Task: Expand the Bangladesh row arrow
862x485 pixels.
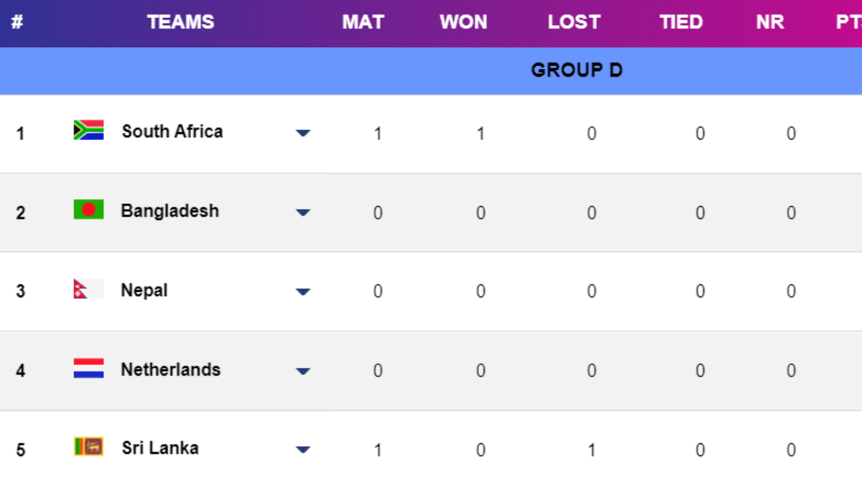Action: coord(303,213)
